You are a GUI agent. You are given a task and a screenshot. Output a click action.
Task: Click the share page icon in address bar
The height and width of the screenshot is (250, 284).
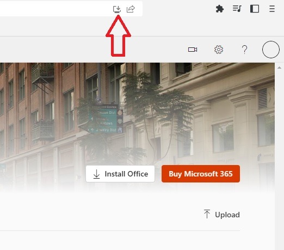point(131,9)
